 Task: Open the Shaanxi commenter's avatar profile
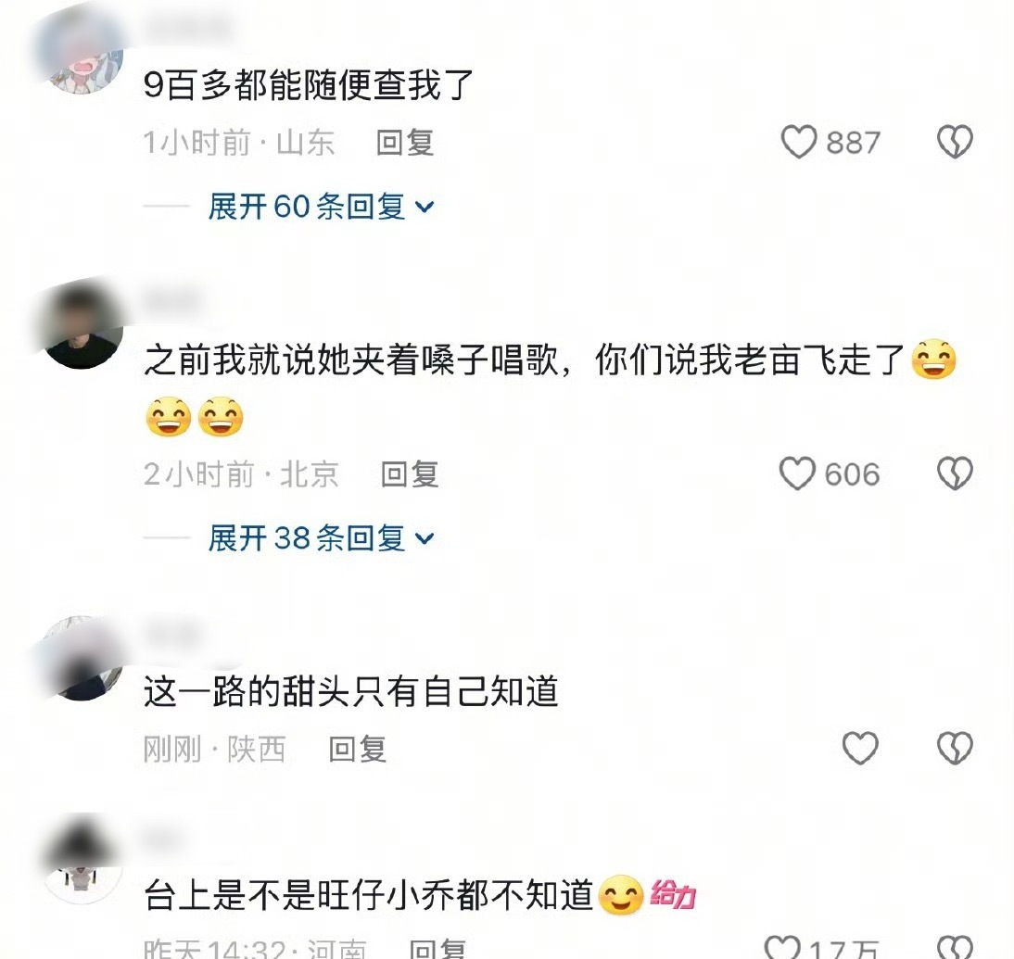[81, 658]
